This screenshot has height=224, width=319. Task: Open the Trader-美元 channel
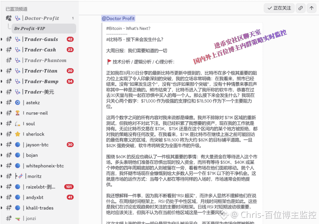click(x=40, y=92)
